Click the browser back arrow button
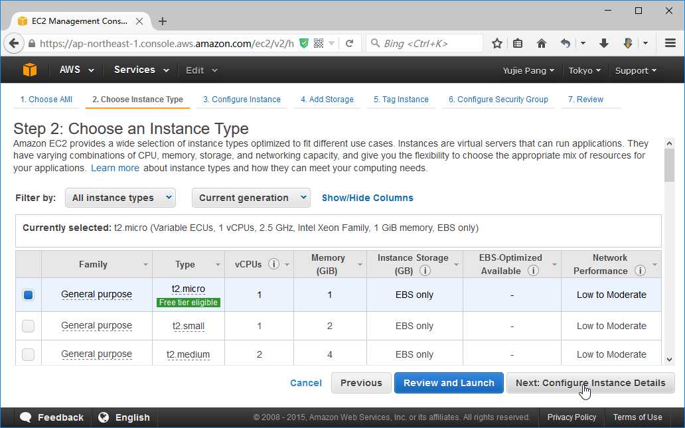685x428 pixels. pyautogui.click(x=13, y=44)
